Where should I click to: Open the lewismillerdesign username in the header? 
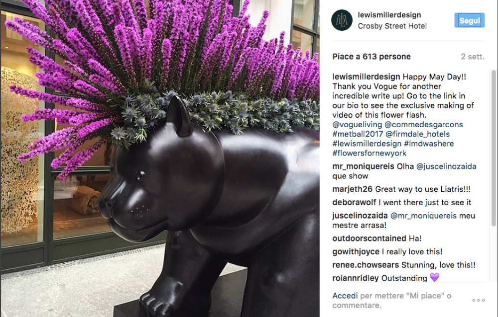pos(389,15)
